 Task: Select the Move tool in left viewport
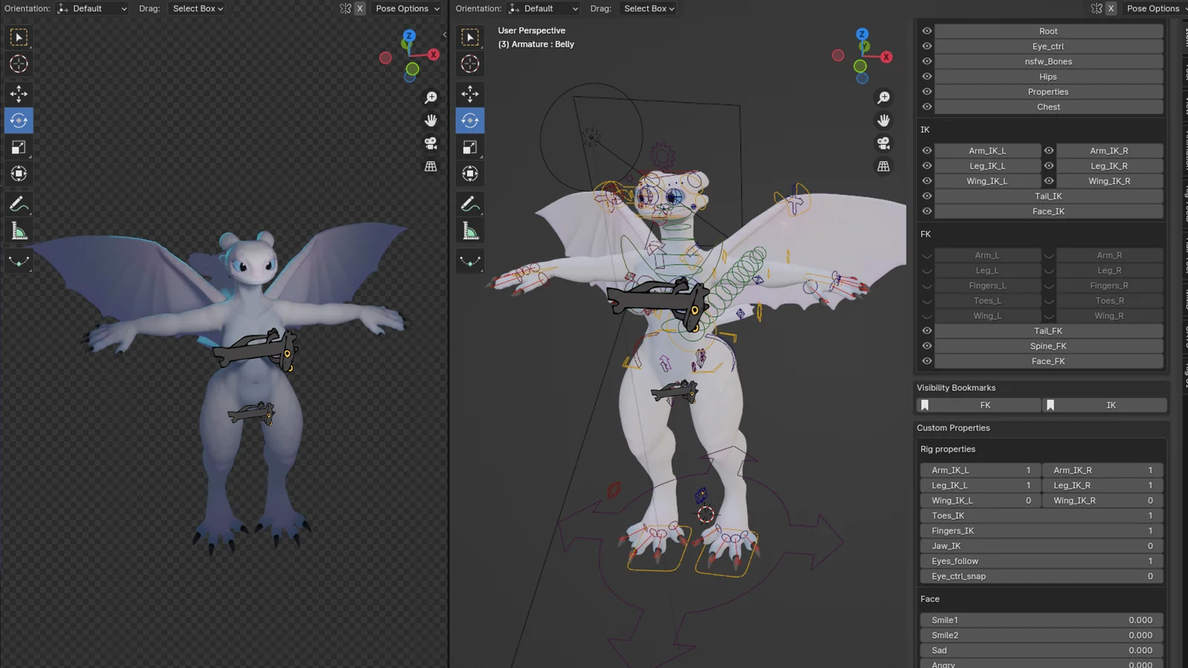click(x=19, y=94)
